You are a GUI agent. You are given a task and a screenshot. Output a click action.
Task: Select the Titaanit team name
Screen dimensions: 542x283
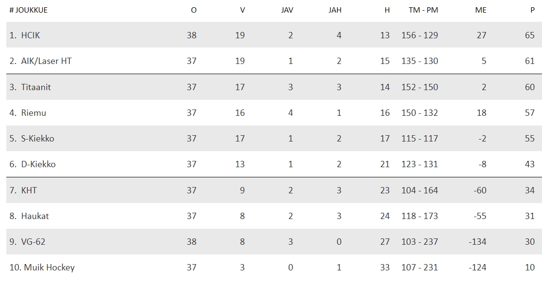click(36, 87)
